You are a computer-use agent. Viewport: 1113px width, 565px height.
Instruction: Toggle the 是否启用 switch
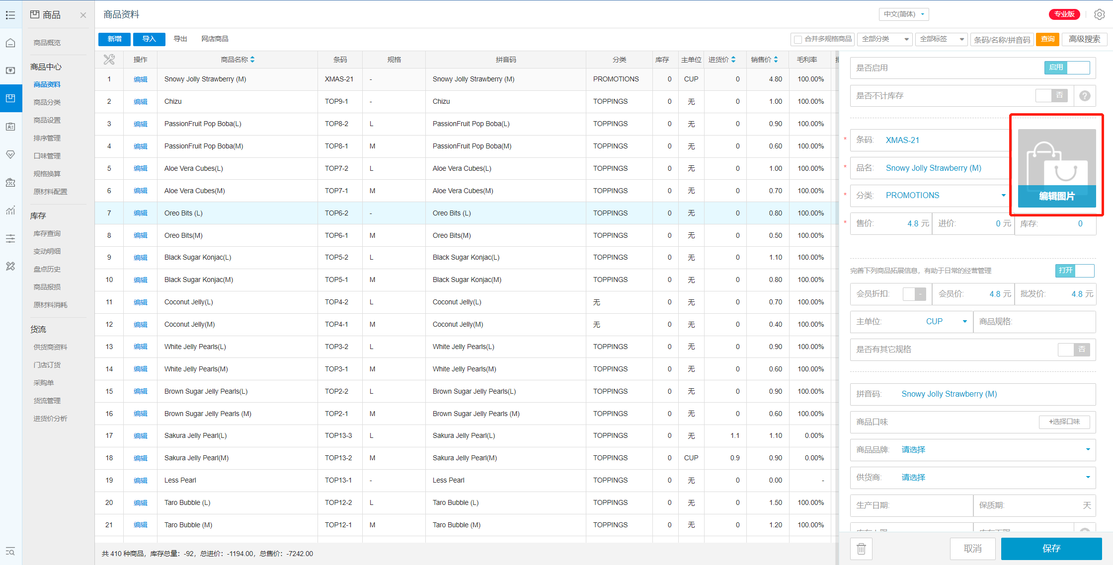pos(1067,68)
